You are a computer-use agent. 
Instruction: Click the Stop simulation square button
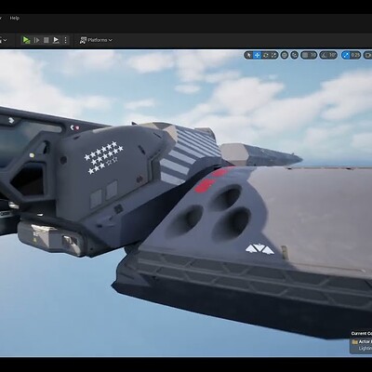click(46, 40)
